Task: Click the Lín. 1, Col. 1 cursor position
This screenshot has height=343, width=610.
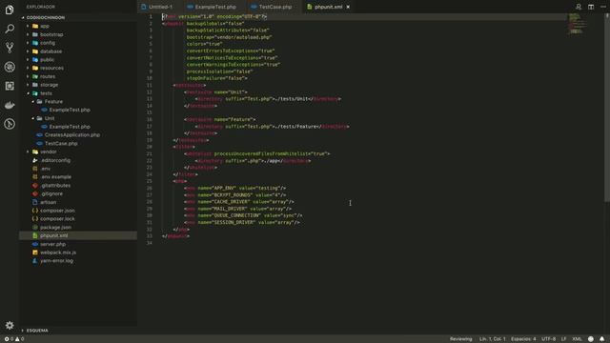Action: tap(492, 339)
